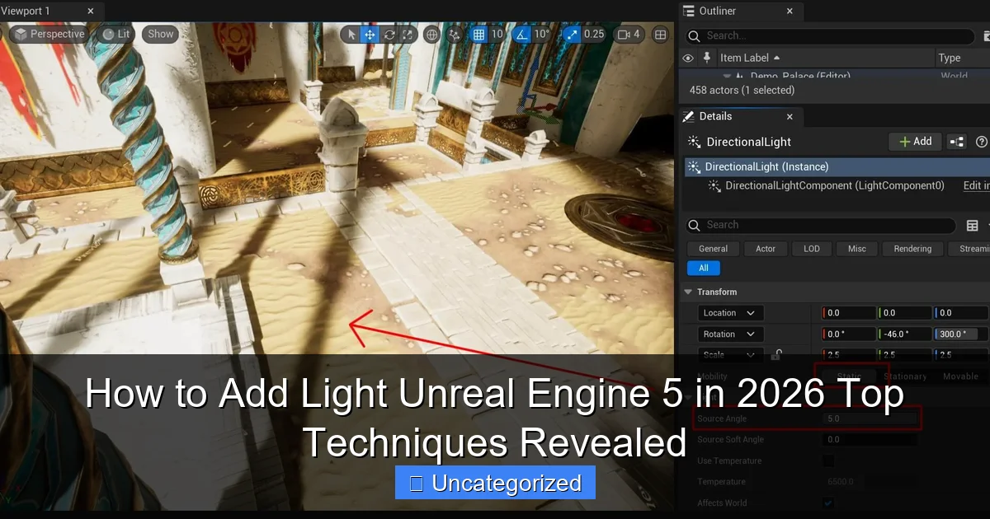This screenshot has height=519, width=990.
Task: Open the Uncategorized link
Action: [x=494, y=483]
